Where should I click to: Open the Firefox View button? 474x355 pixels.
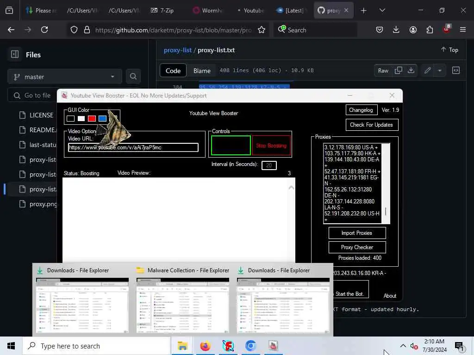point(9,11)
